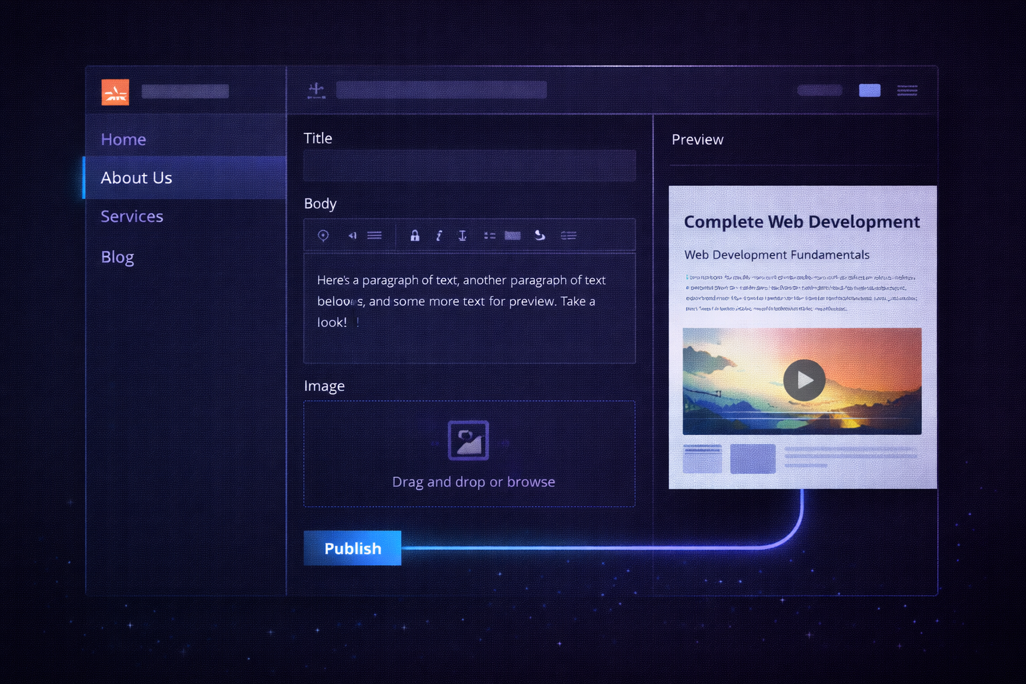
Task: Open the bulleted list icon in the toolbar
Action: 490,235
